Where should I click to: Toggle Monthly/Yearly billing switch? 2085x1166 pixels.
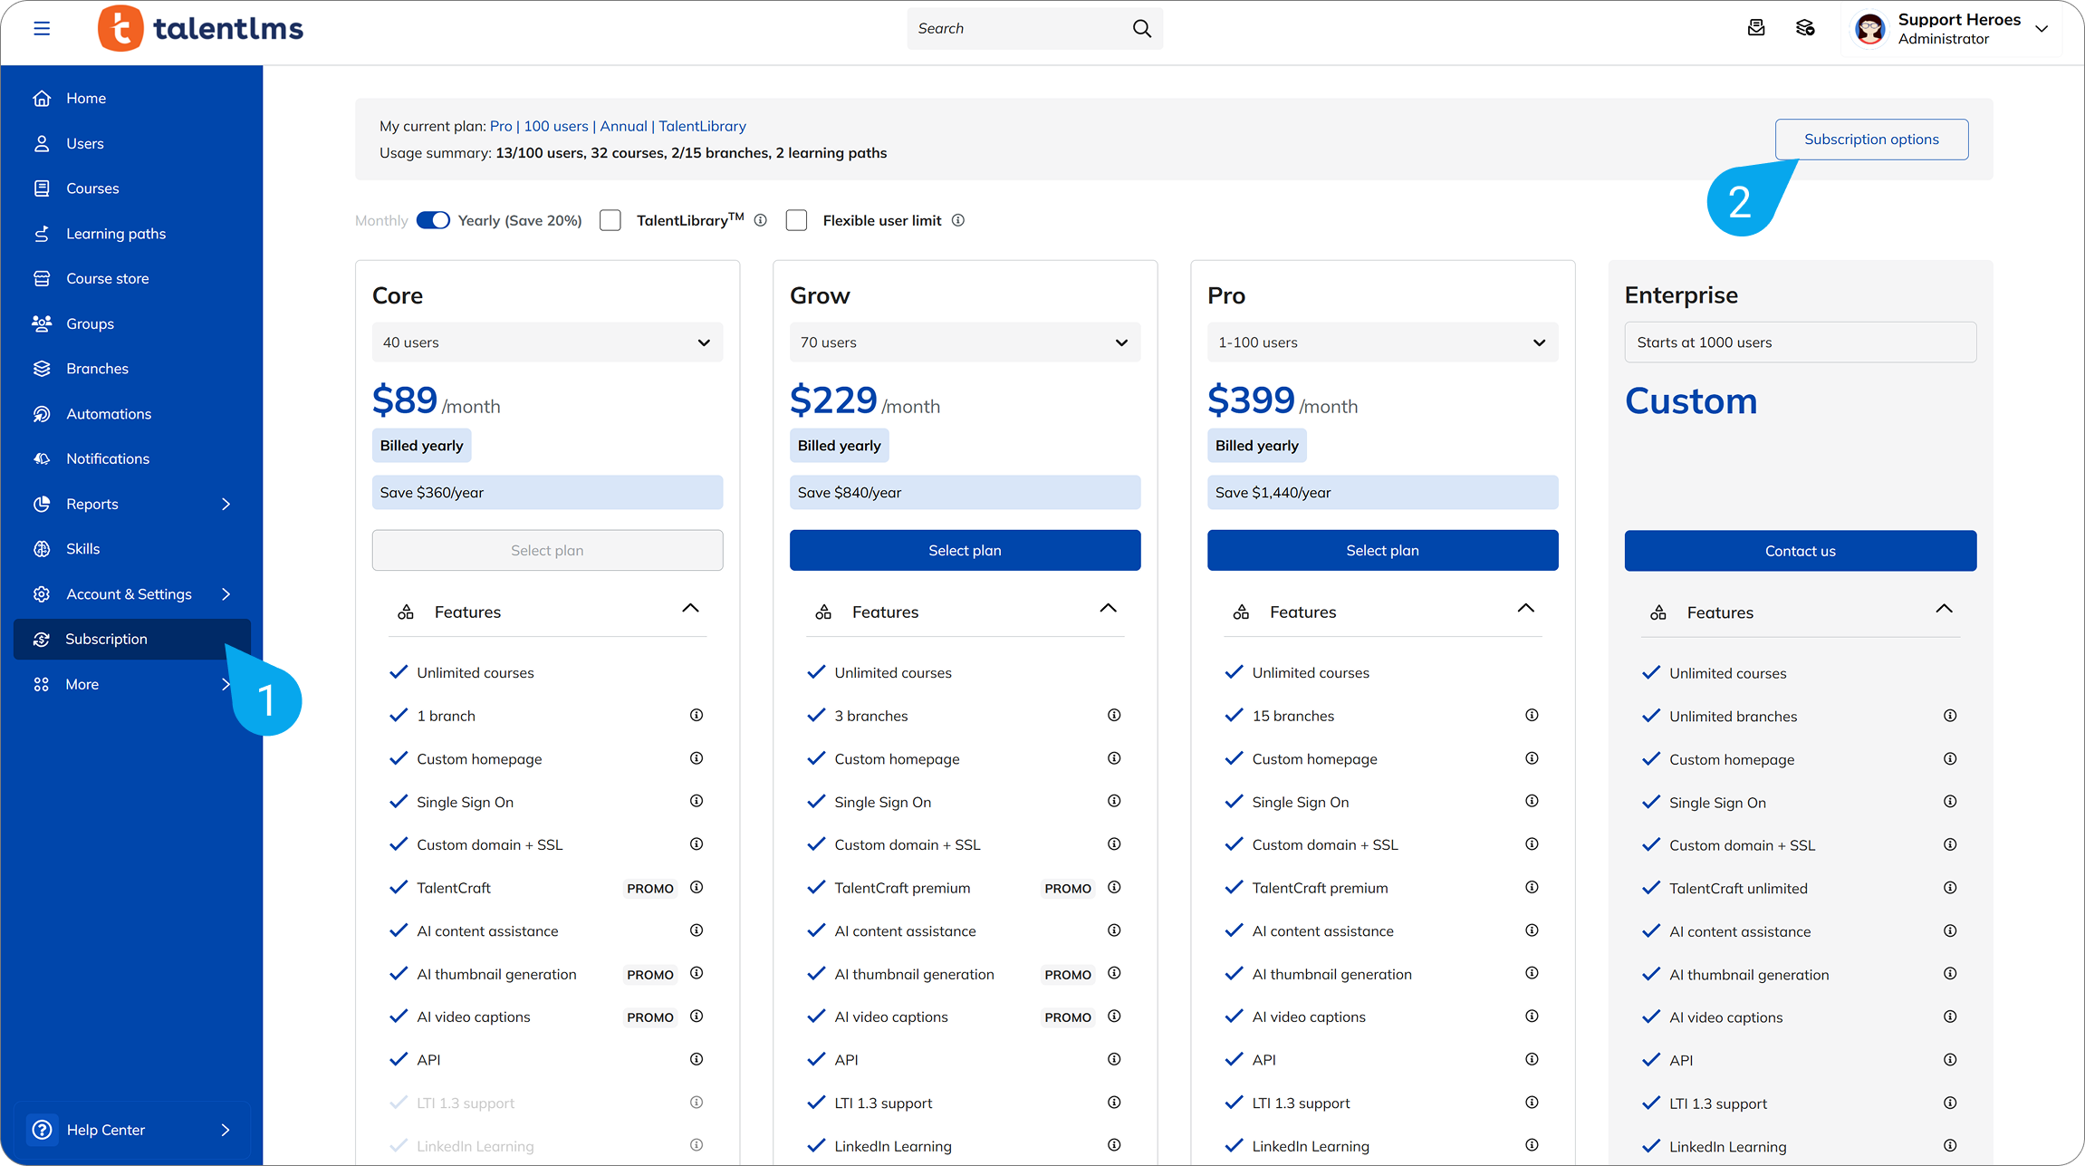click(433, 220)
